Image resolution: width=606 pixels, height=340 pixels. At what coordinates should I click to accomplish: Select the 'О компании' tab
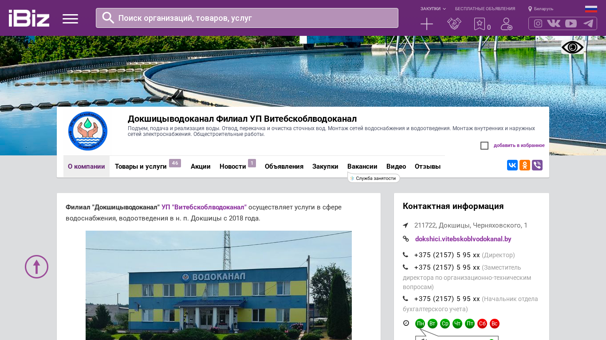click(x=87, y=166)
